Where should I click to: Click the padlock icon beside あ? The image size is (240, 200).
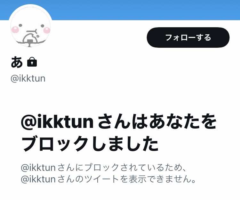click(32, 62)
